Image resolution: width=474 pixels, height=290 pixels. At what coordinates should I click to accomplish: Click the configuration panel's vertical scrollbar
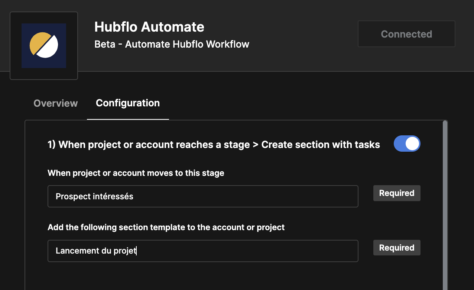click(x=445, y=205)
